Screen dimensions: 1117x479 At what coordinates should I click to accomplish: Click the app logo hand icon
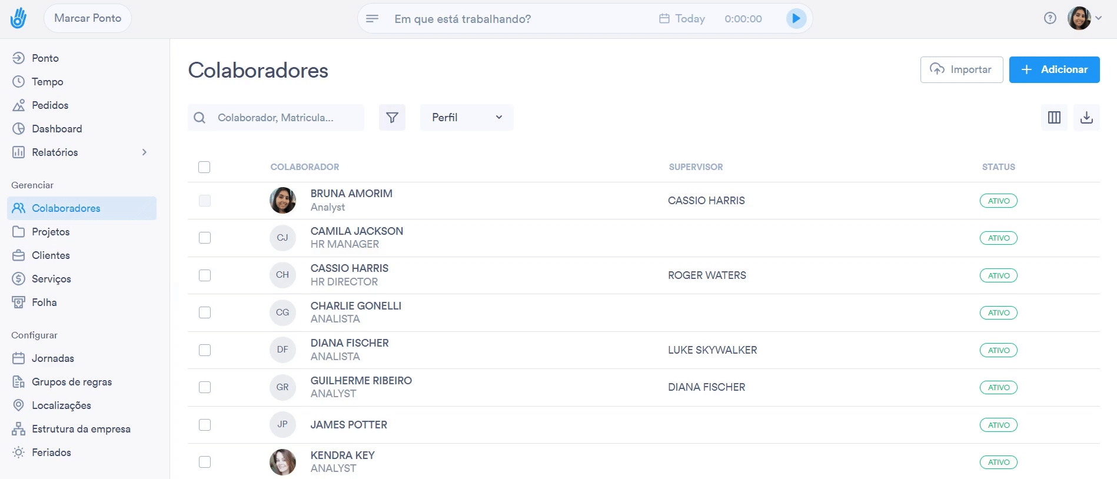click(18, 18)
